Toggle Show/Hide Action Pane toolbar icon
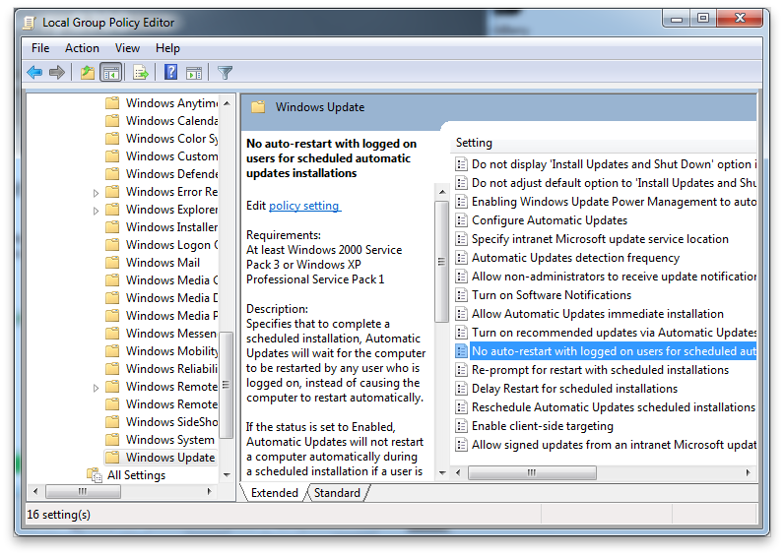The image size is (784, 556). 194,73
